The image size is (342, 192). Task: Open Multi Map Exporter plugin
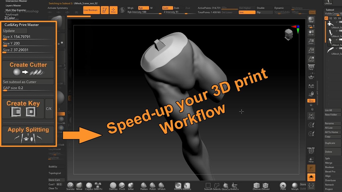click(16, 10)
